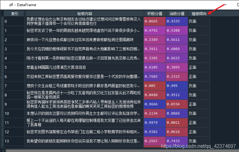The height and width of the screenshot is (152, 239).
Task: Select positive score 0.6105
Action: click(155, 67)
